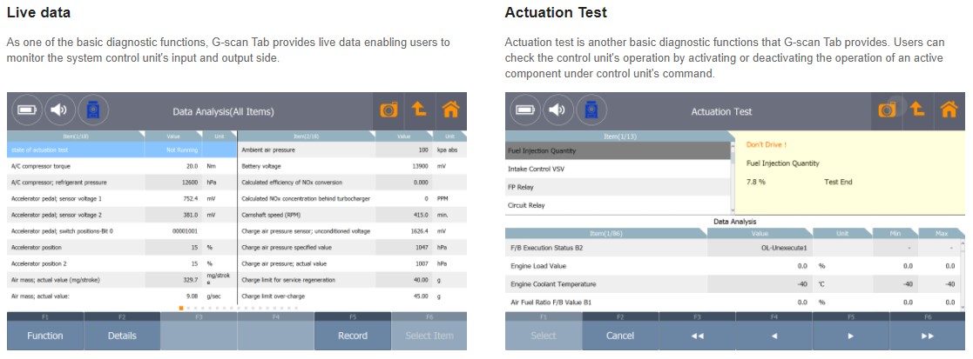Open Details for the live data
This screenshot has height=359, width=973.
[122, 336]
